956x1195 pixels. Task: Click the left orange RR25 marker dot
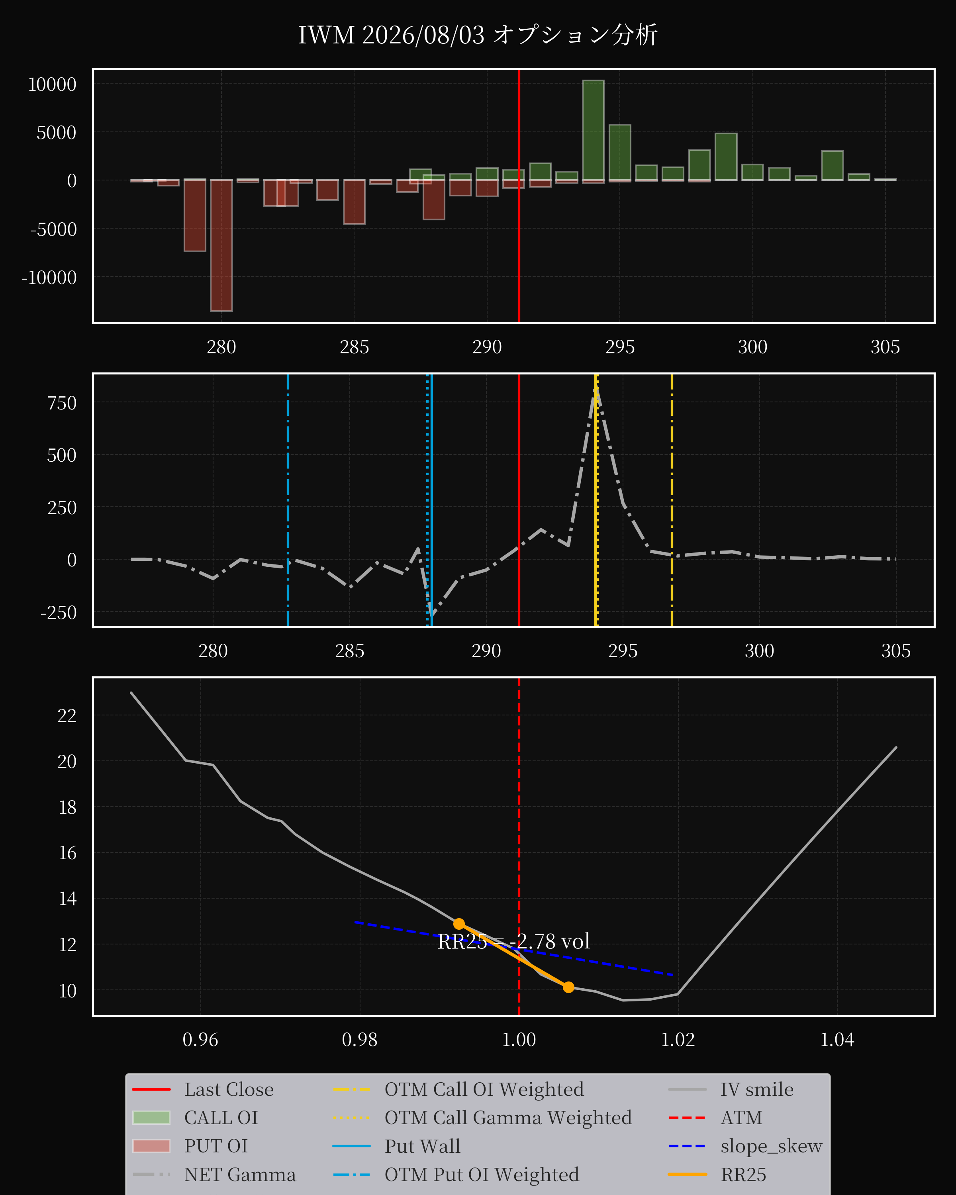coord(459,924)
